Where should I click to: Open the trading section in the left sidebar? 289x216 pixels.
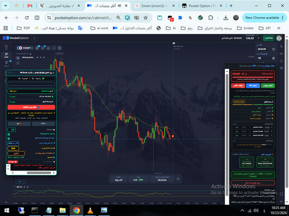tap(6, 55)
